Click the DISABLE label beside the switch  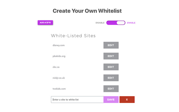pos(100,23)
